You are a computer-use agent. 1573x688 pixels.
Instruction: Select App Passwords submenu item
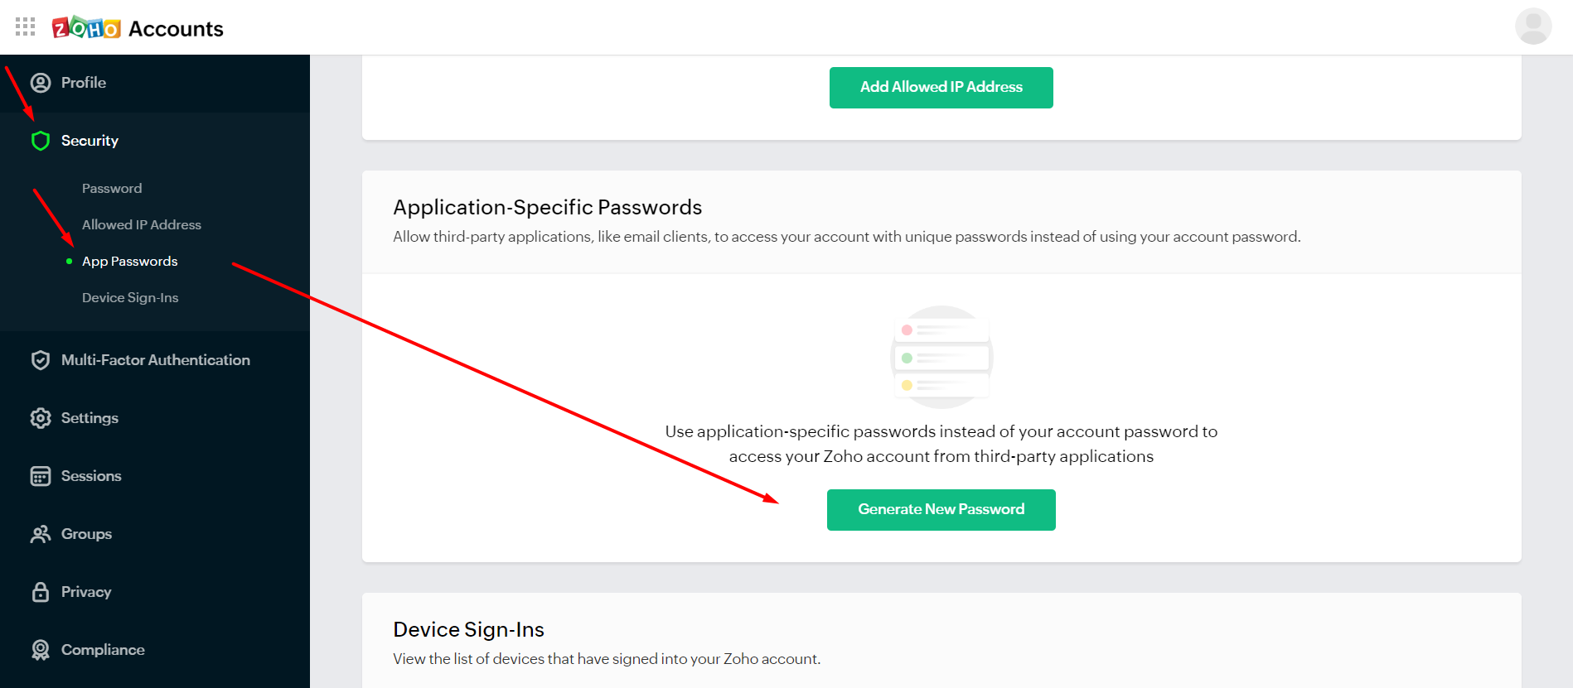click(130, 262)
